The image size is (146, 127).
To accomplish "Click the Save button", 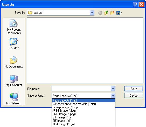I will pos(134,89).
